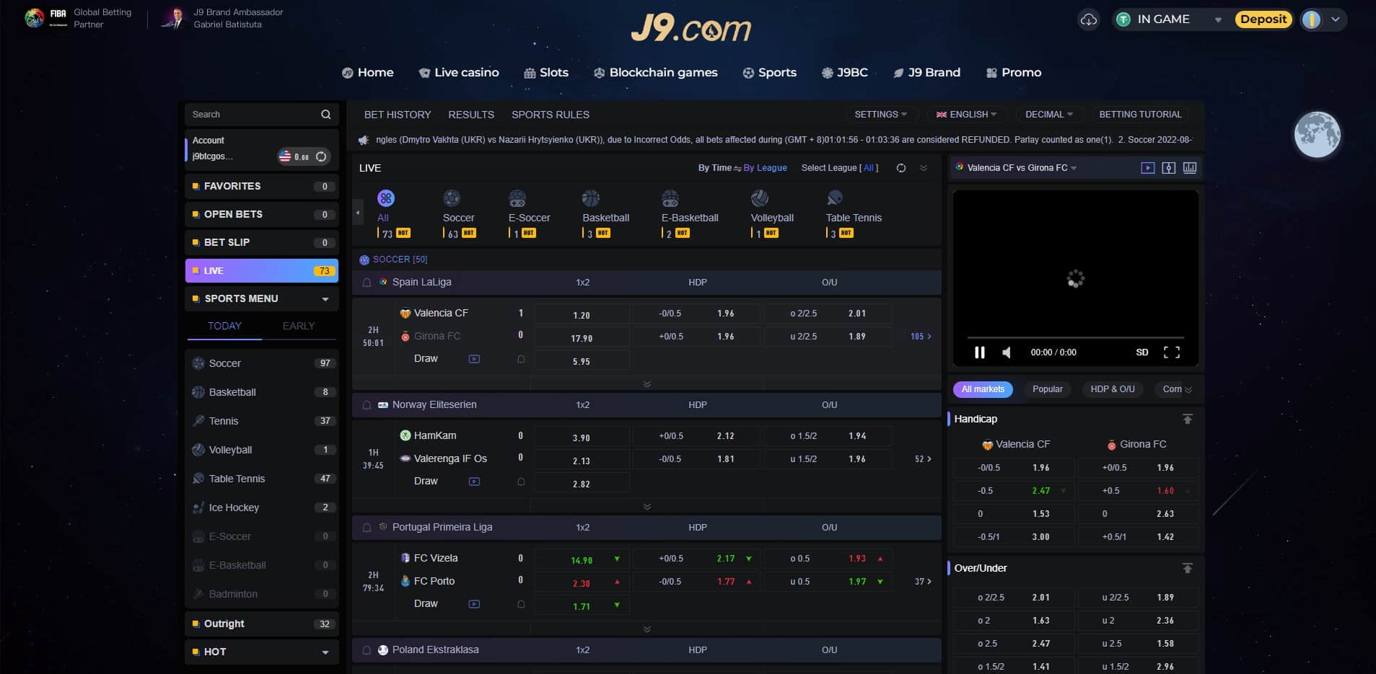Open the DECIMAL odds format dropdown
The width and height of the screenshot is (1376, 674).
[x=1049, y=115]
